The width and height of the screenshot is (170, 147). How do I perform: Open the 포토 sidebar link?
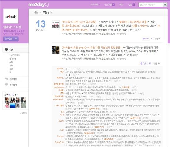(x=11, y=62)
